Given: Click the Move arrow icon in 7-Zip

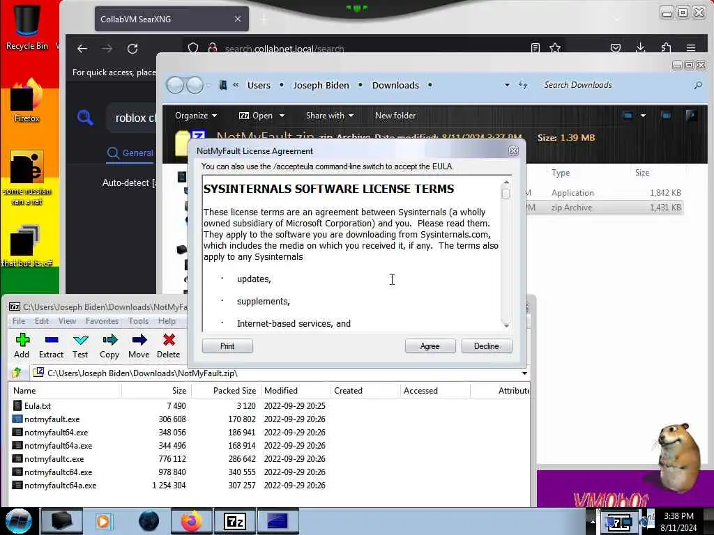Looking at the screenshot, I should [x=139, y=340].
